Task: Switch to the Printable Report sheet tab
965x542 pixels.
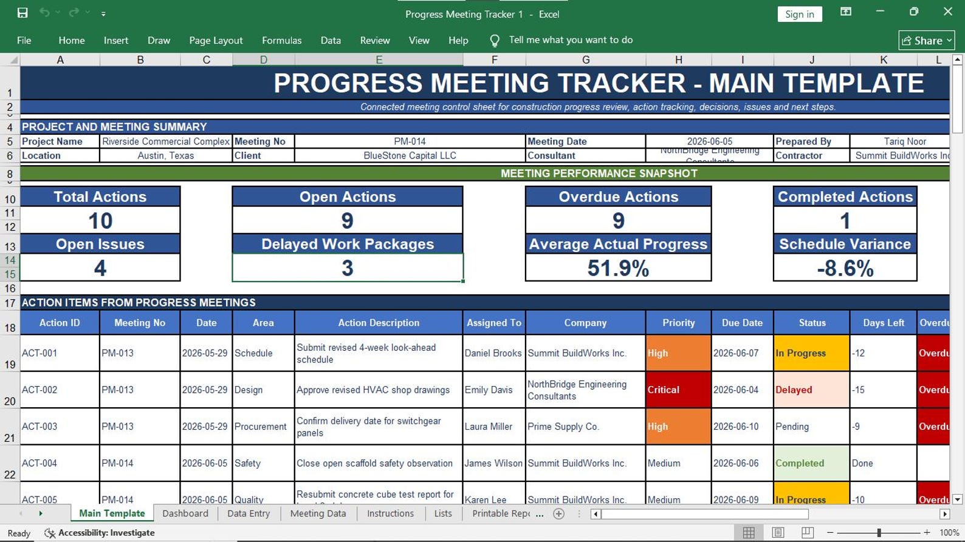Action: (x=501, y=513)
